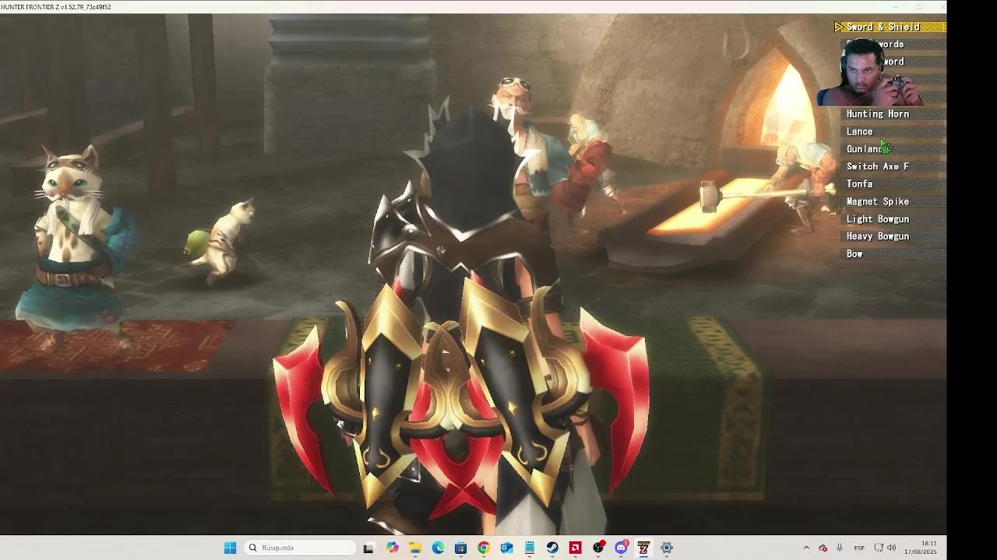Select Heavy Bowgun weapon type

pyautogui.click(x=894, y=236)
